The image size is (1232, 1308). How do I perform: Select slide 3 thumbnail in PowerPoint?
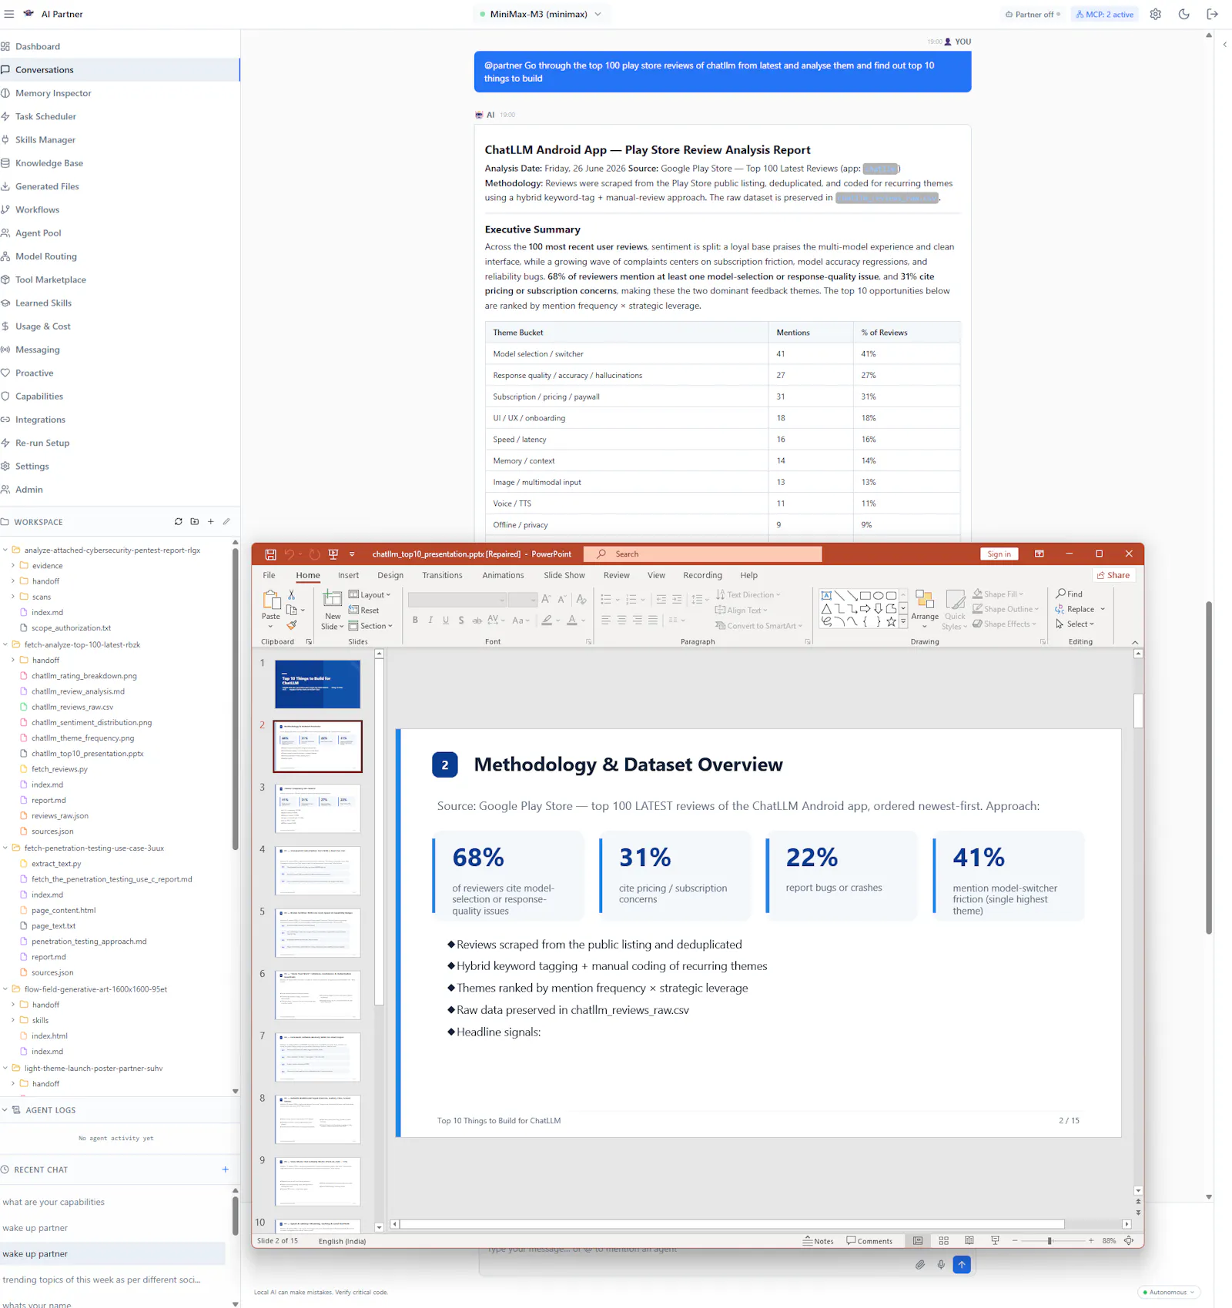[317, 808]
